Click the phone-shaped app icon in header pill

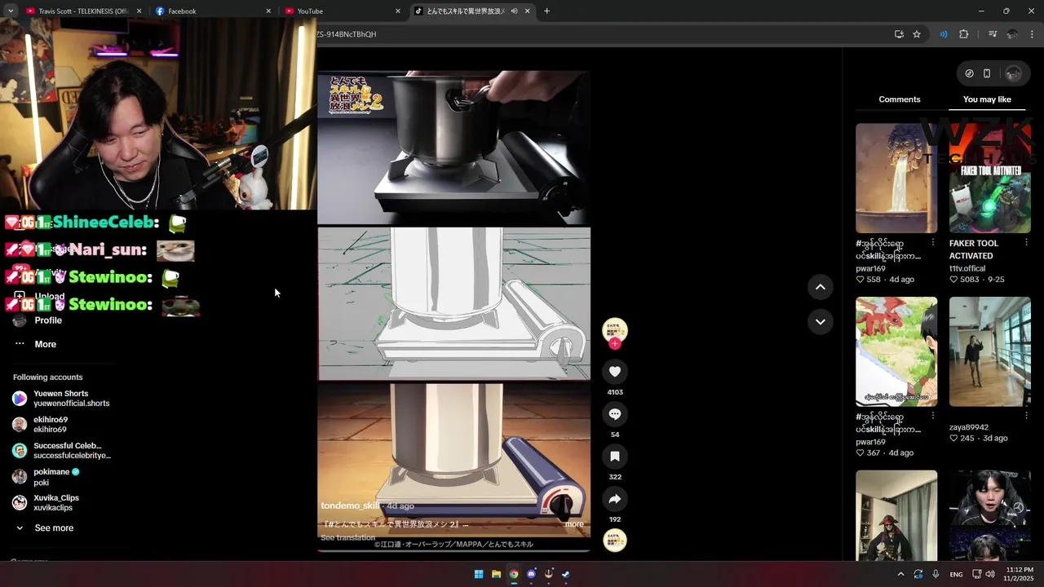point(987,73)
